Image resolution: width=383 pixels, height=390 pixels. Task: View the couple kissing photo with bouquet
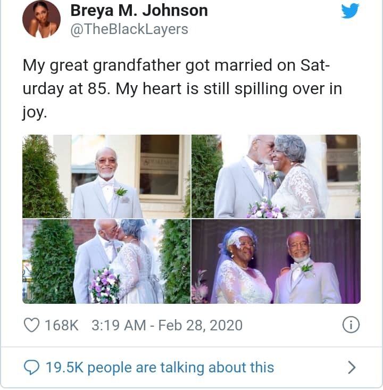pos(106,261)
